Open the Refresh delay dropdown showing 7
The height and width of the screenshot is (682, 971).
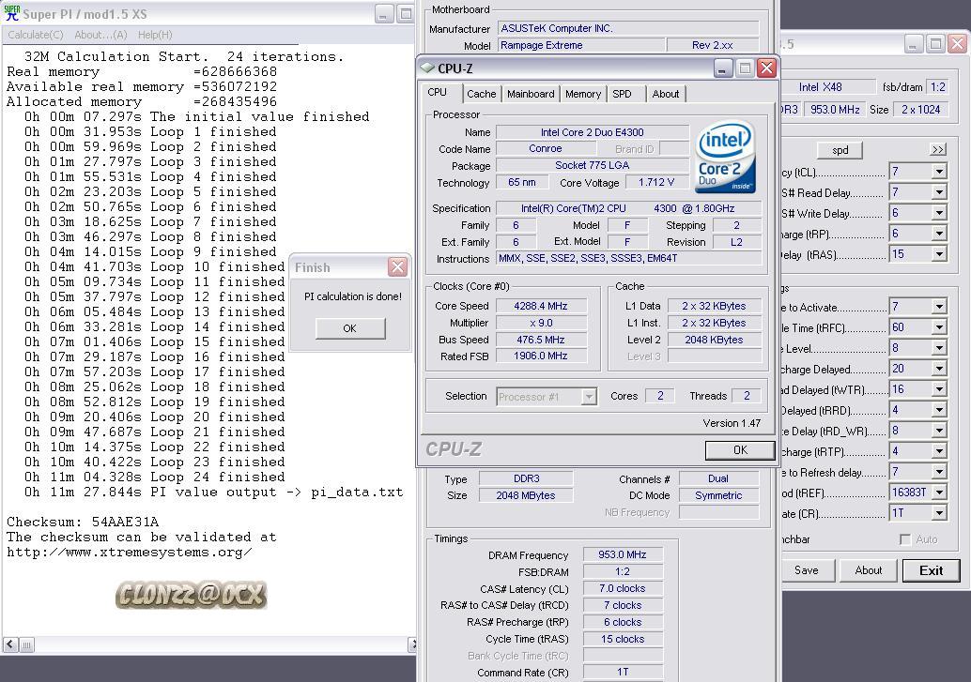point(939,472)
